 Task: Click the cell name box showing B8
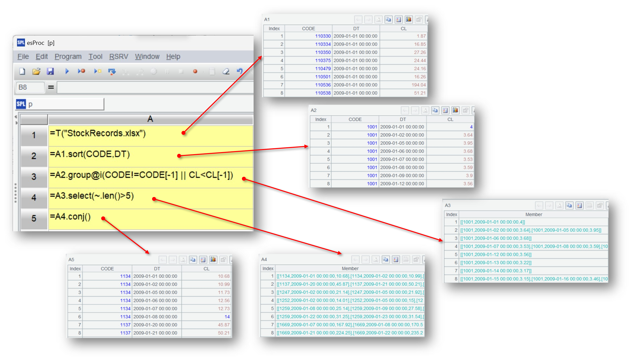pos(30,87)
